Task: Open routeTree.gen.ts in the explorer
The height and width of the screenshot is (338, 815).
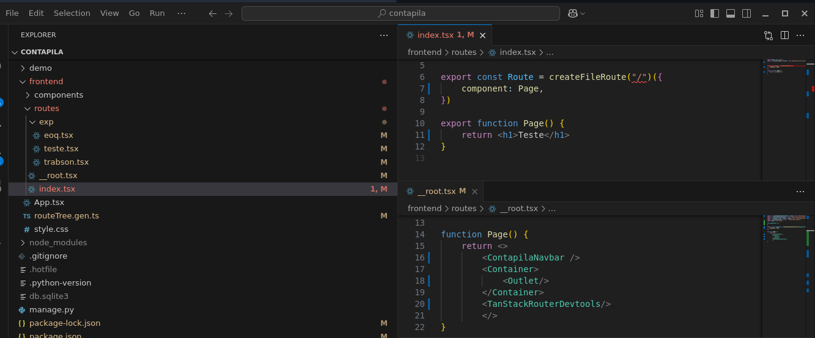Action: [x=66, y=216]
